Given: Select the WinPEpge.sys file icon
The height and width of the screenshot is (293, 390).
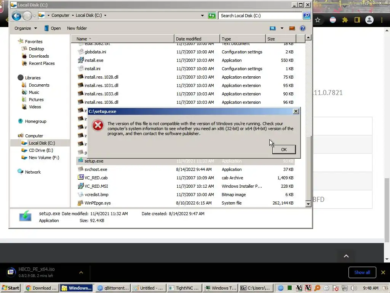Looking at the screenshot, I should click(x=80, y=203).
